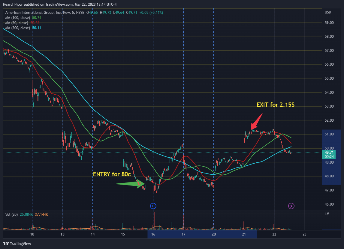The width and height of the screenshot is (344, 249).
Task: Click date 15 on the time axis
Action: (x=123, y=234)
